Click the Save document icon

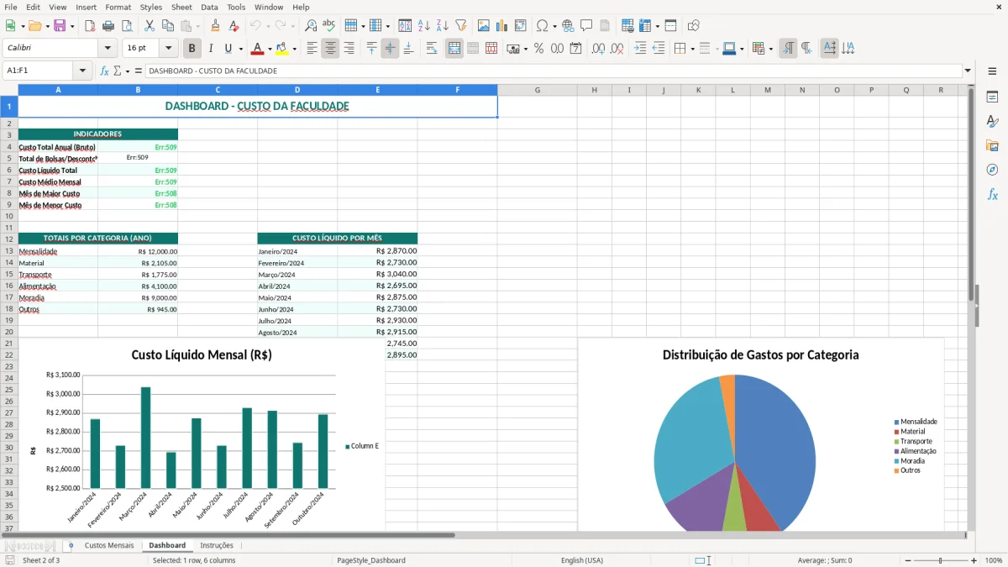[60, 26]
